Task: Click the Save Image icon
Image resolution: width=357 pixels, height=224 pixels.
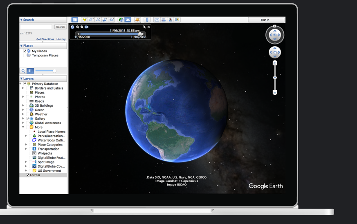Action: point(170,20)
